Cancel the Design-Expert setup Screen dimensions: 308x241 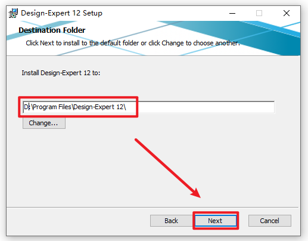[270, 221]
